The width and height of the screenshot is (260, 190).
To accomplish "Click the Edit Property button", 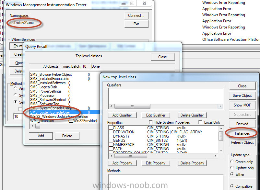I will pos(156,163).
